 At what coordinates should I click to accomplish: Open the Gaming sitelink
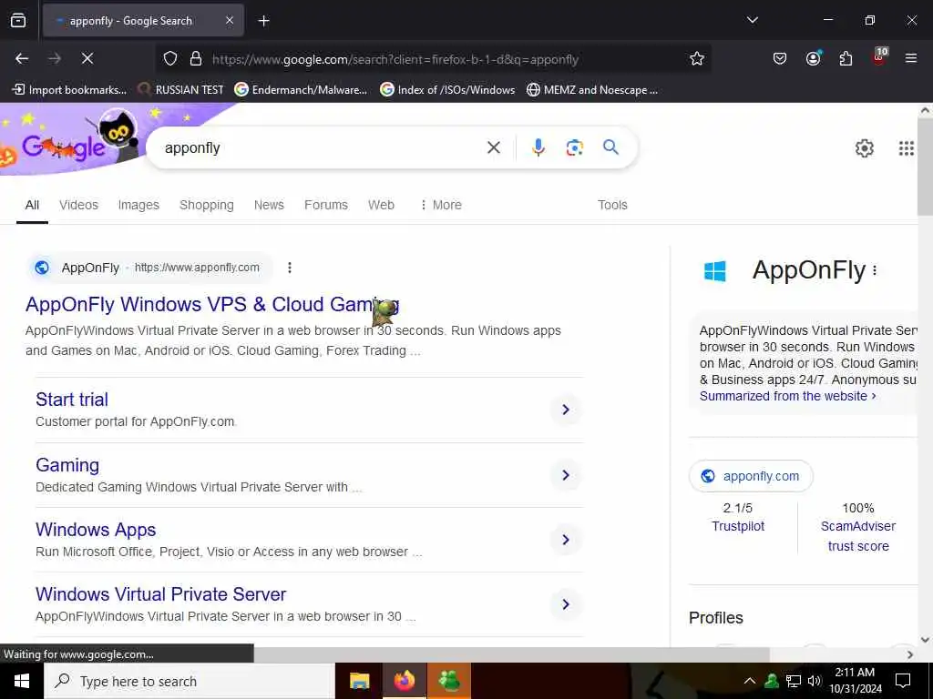tap(67, 465)
